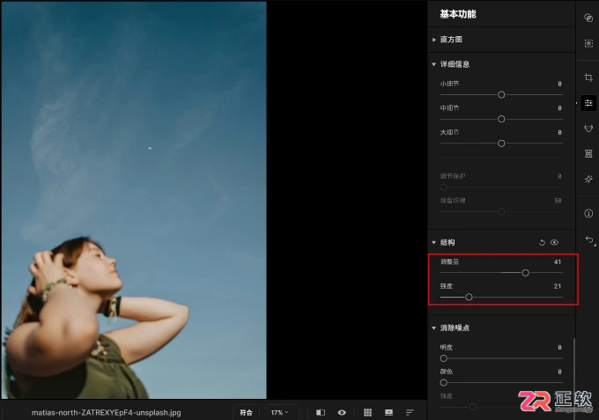The height and width of the screenshot is (420, 599).
Task: Open the Creative sparkle tools icon
Action: coord(588,179)
